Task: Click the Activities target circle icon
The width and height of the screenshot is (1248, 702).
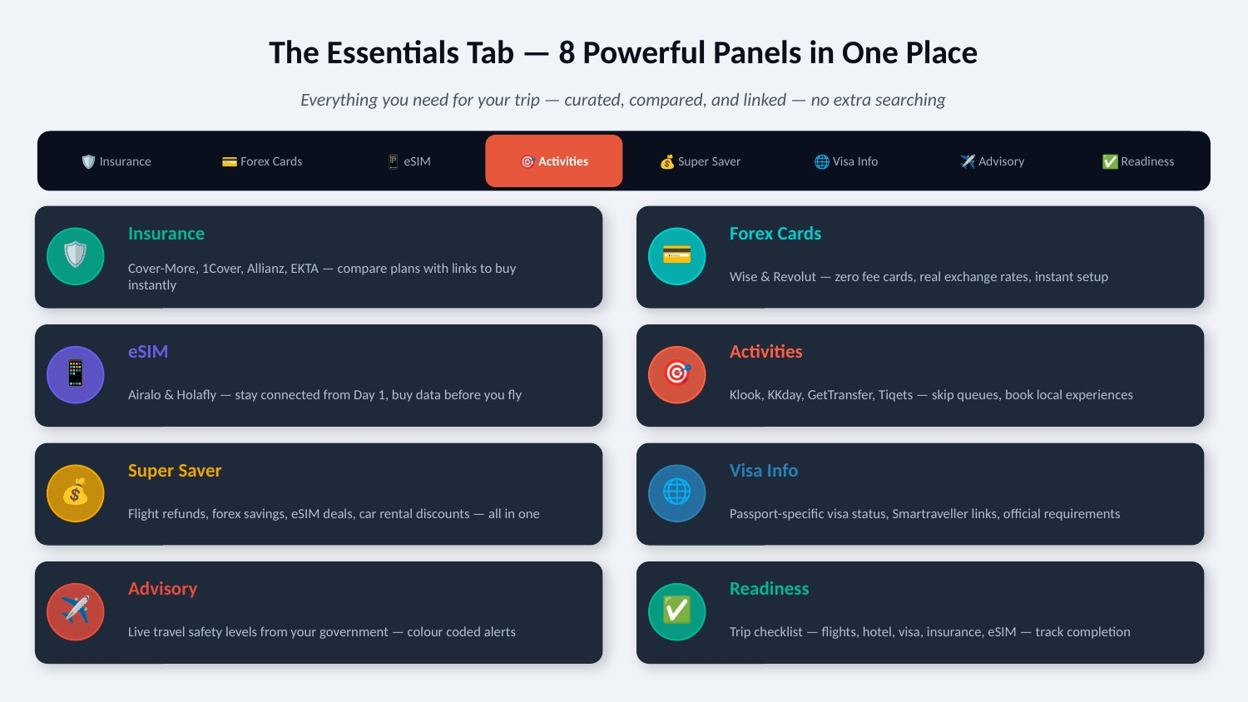Action: pos(677,375)
